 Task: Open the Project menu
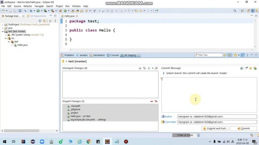(x=59, y=6)
